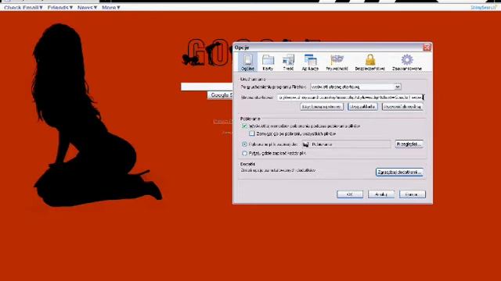501x281 pixels.
Task: Open the Check Email menu on the page
Action: click(x=23, y=7)
